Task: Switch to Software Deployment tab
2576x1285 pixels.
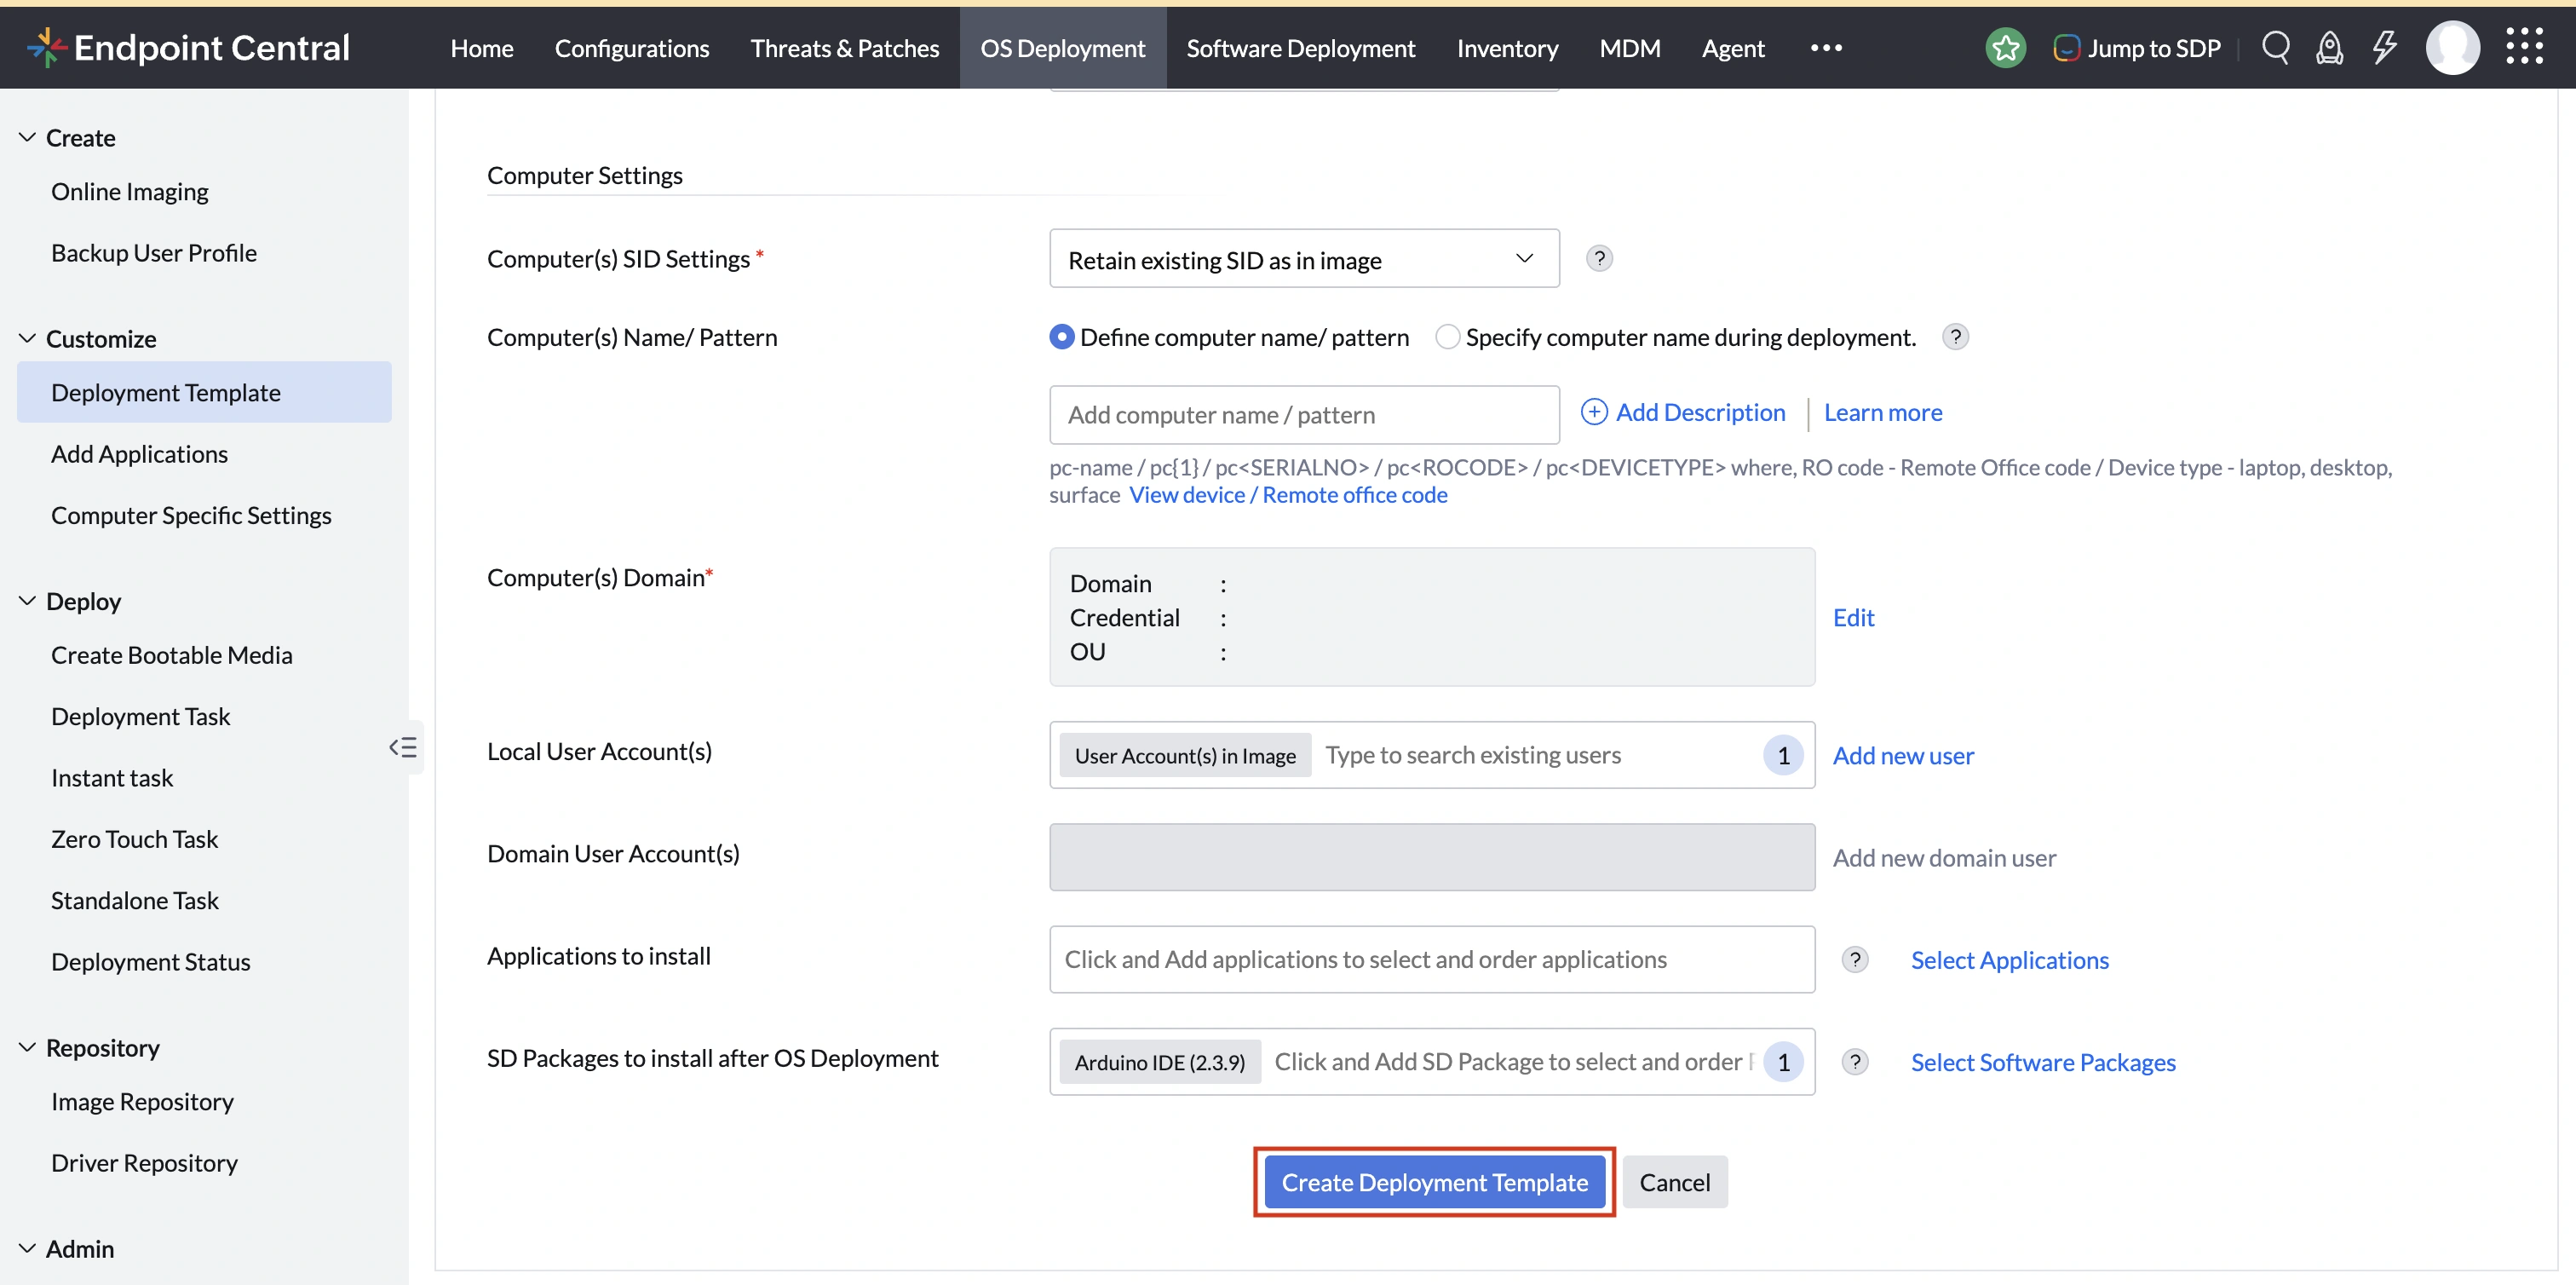Action: point(1300,47)
